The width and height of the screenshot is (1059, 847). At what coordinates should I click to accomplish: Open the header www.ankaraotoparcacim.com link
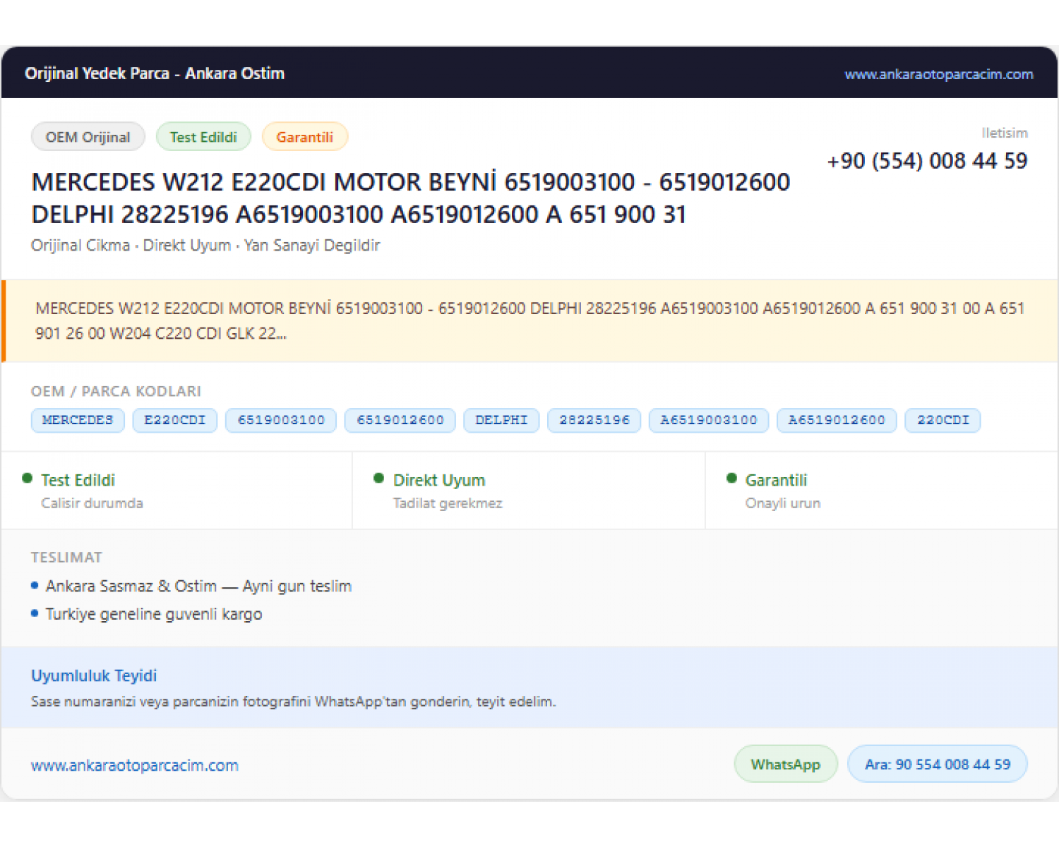[x=939, y=74]
